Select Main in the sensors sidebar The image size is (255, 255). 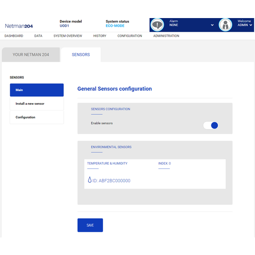(37, 90)
